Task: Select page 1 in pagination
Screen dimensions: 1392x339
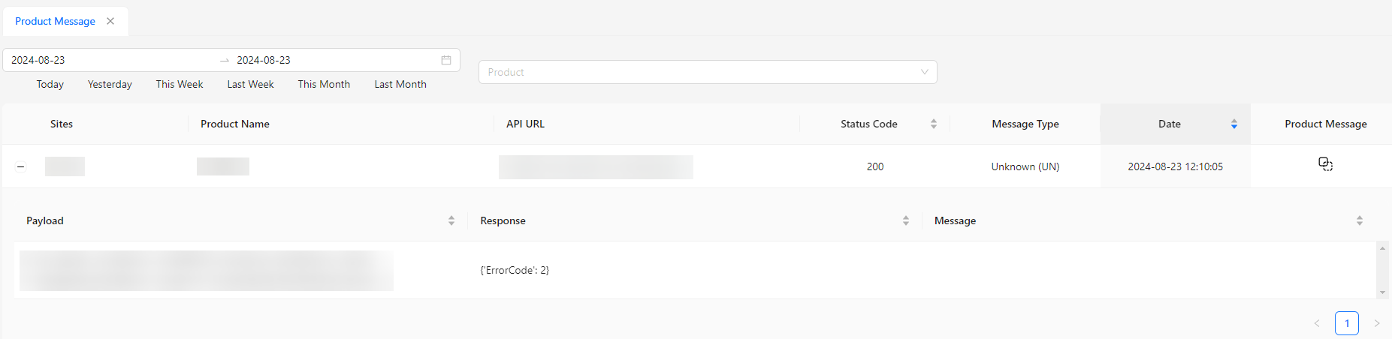Action: pyautogui.click(x=1346, y=323)
